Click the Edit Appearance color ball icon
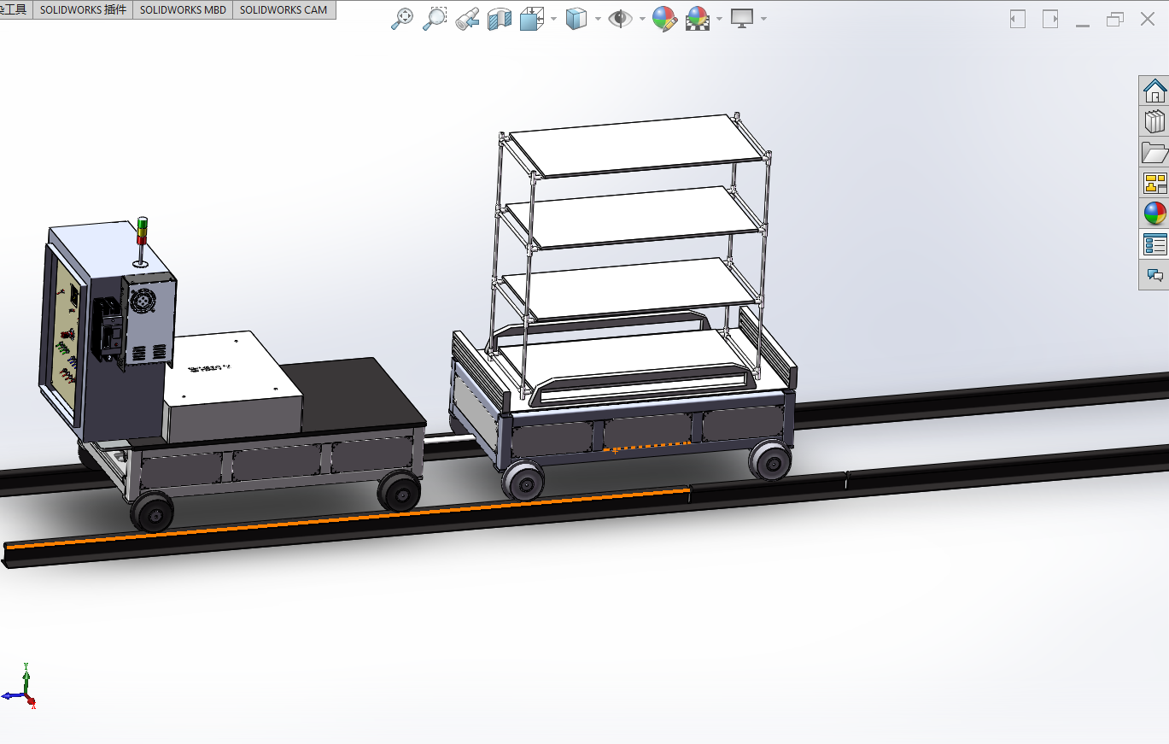This screenshot has width=1169, height=744. click(664, 19)
